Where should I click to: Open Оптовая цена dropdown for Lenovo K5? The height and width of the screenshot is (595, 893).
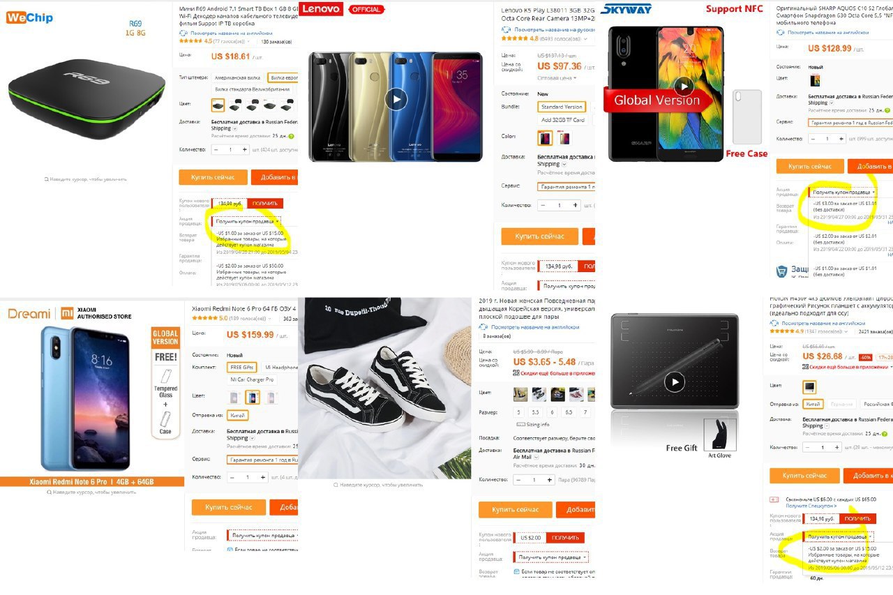pyautogui.click(x=557, y=77)
